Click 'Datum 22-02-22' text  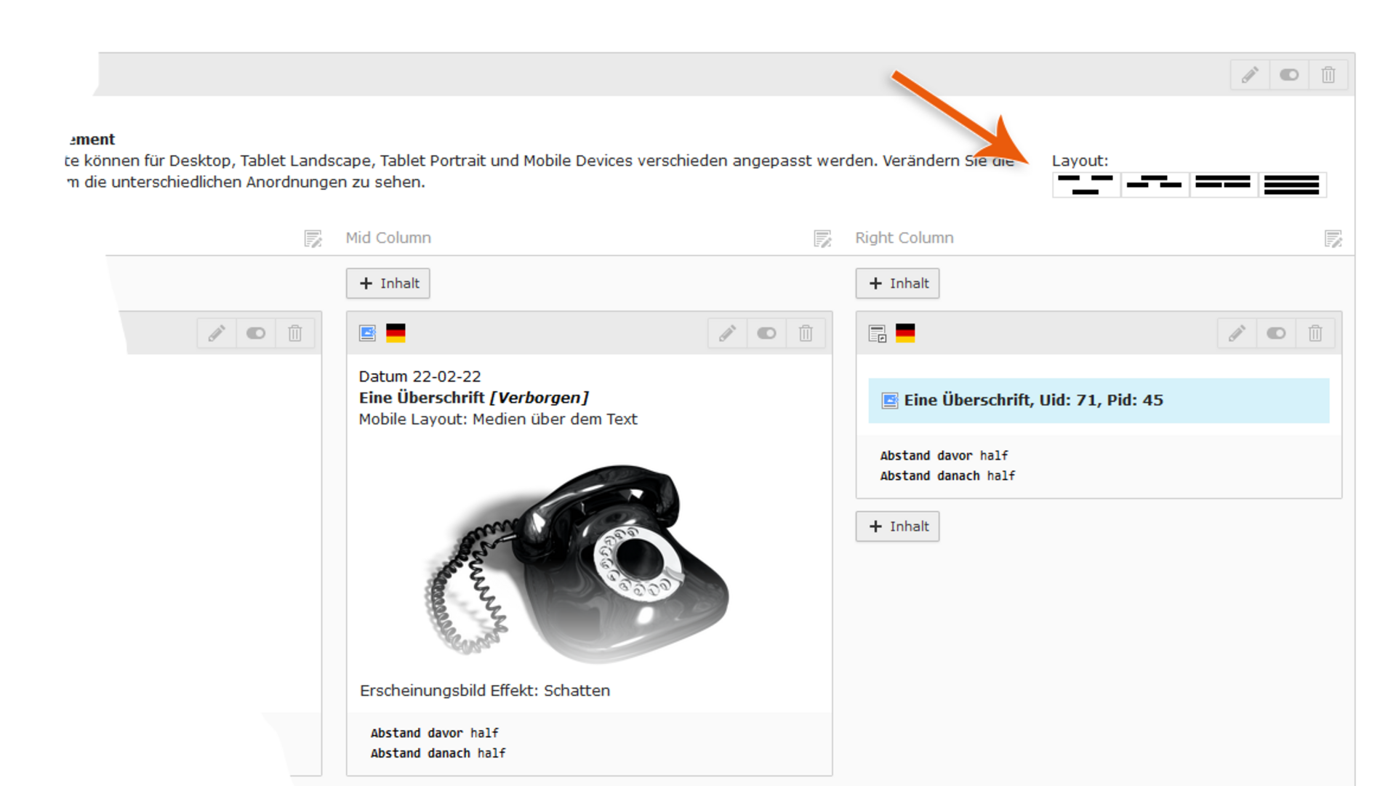point(420,377)
